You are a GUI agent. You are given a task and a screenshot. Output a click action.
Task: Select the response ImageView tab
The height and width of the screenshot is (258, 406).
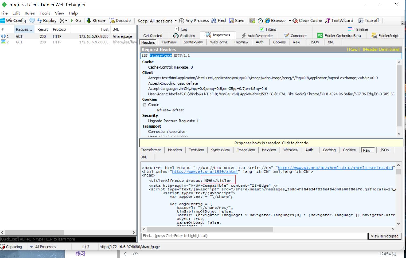pos(246,150)
